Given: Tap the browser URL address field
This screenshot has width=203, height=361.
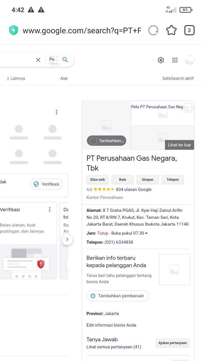Looking at the screenshot, I should pyautogui.click(x=82, y=30).
